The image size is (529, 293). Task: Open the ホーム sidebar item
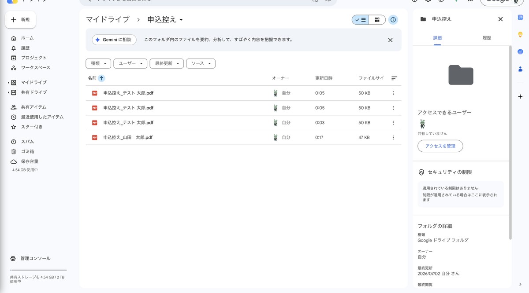click(27, 38)
